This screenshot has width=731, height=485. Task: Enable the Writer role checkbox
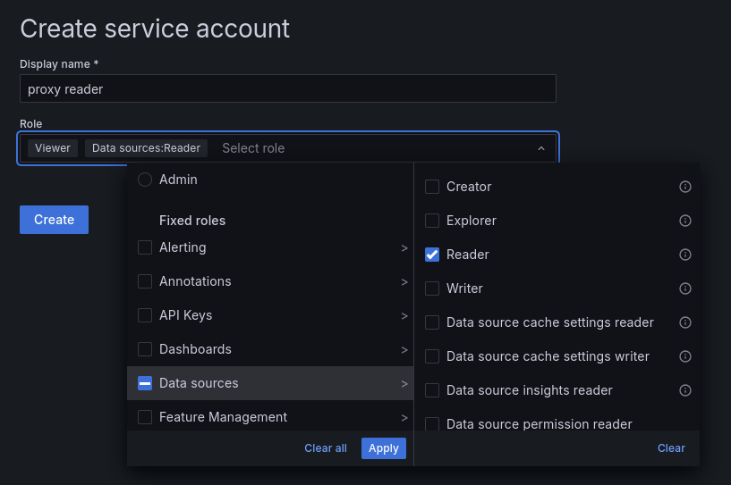point(432,288)
